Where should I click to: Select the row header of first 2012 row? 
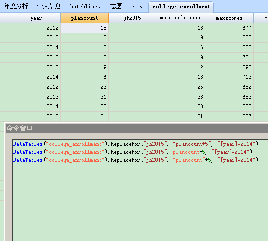[6, 28]
